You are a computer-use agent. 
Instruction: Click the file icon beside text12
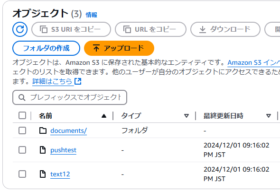coord(43,174)
